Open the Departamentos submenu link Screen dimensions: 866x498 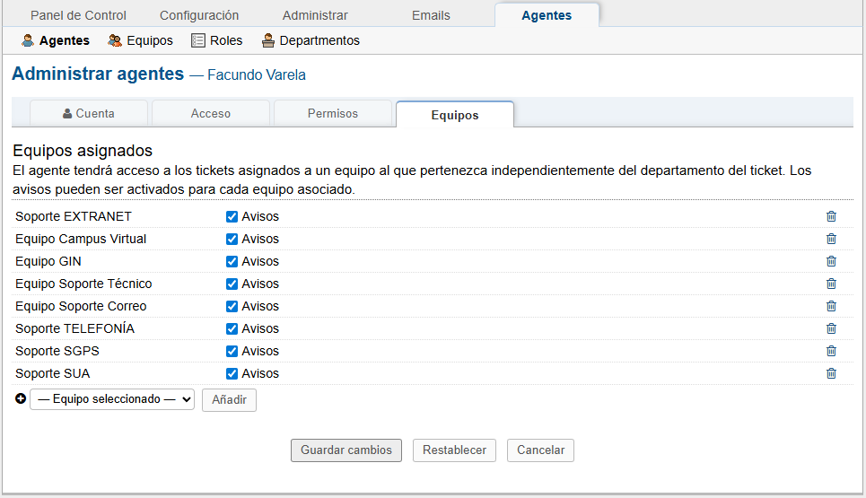click(x=311, y=40)
